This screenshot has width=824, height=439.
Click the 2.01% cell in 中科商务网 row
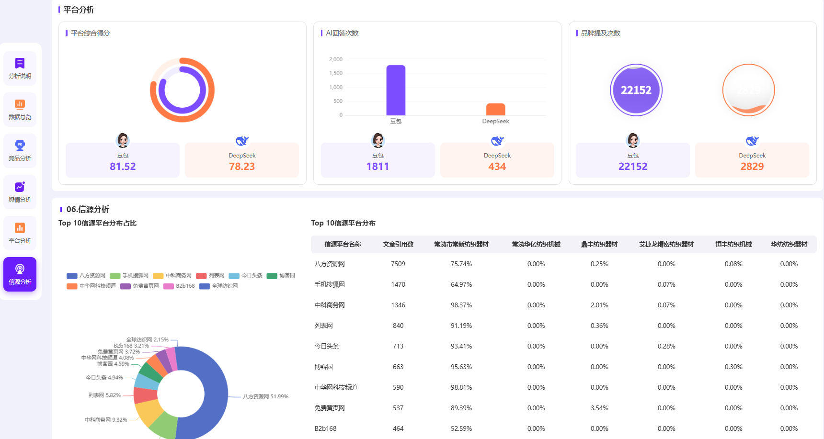tap(599, 305)
